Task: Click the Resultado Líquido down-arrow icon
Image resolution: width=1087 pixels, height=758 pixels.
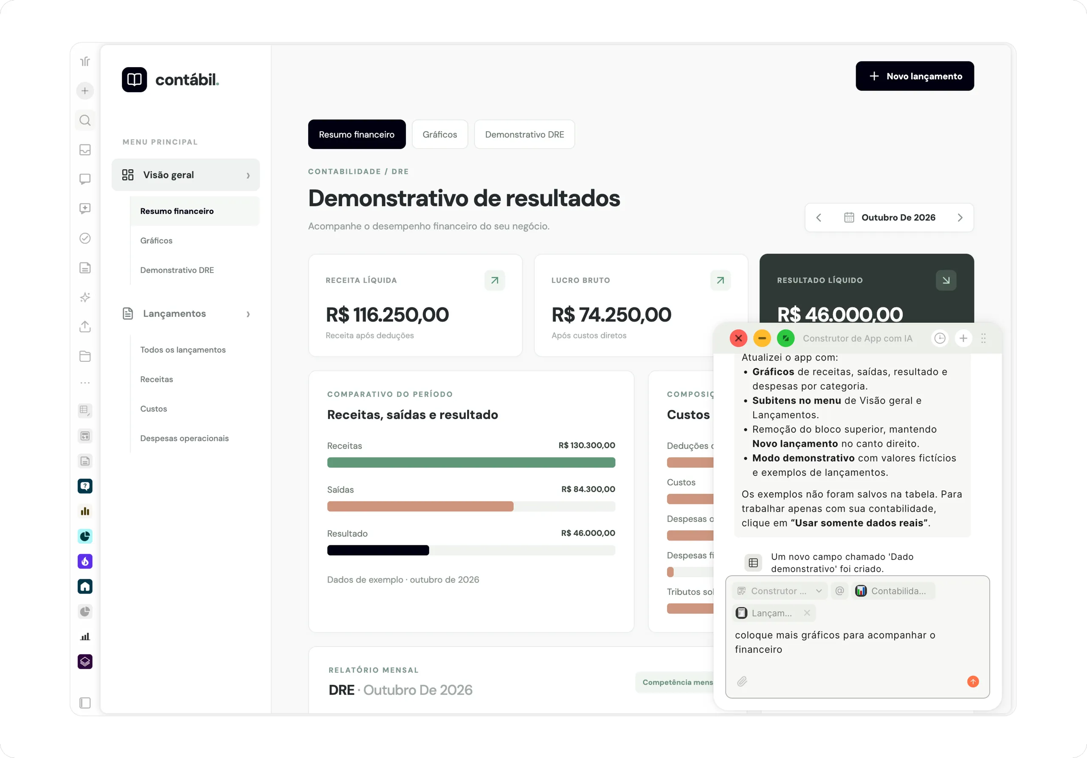Action: pos(946,280)
